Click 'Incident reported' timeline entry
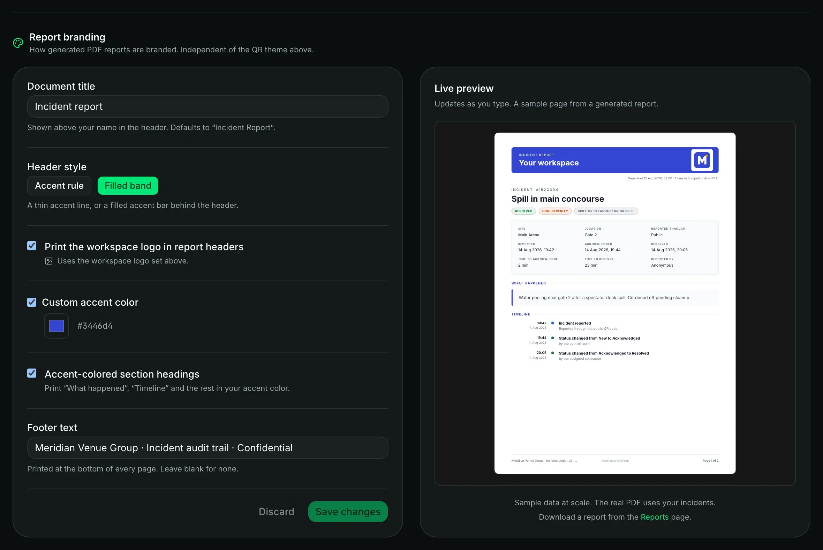Viewport: 823px width, 550px height. (575, 324)
